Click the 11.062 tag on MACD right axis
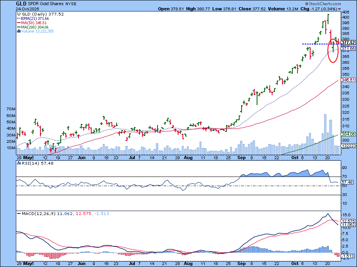 (x=348, y=225)
